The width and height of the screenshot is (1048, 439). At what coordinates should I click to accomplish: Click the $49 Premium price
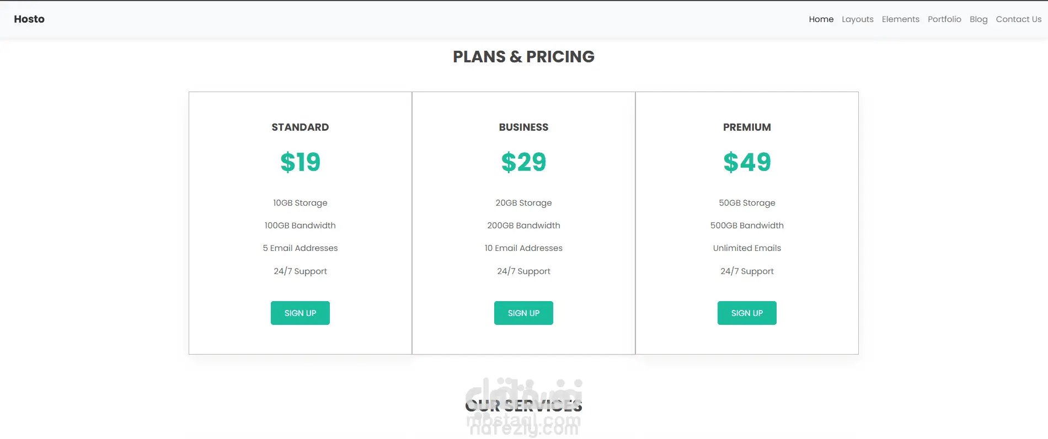pyautogui.click(x=747, y=162)
